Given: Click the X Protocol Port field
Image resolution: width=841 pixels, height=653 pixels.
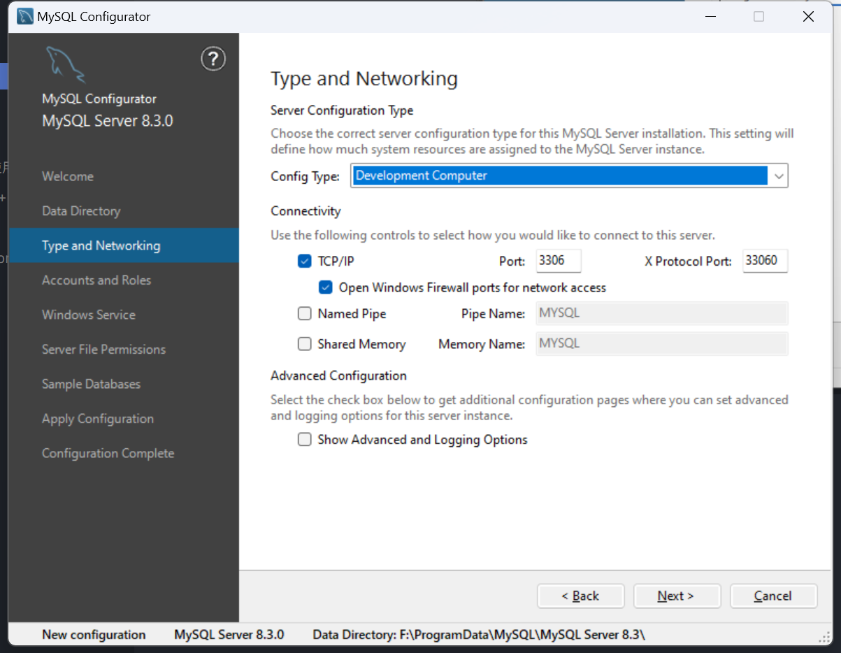Looking at the screenshot, I should click(765, 261).
